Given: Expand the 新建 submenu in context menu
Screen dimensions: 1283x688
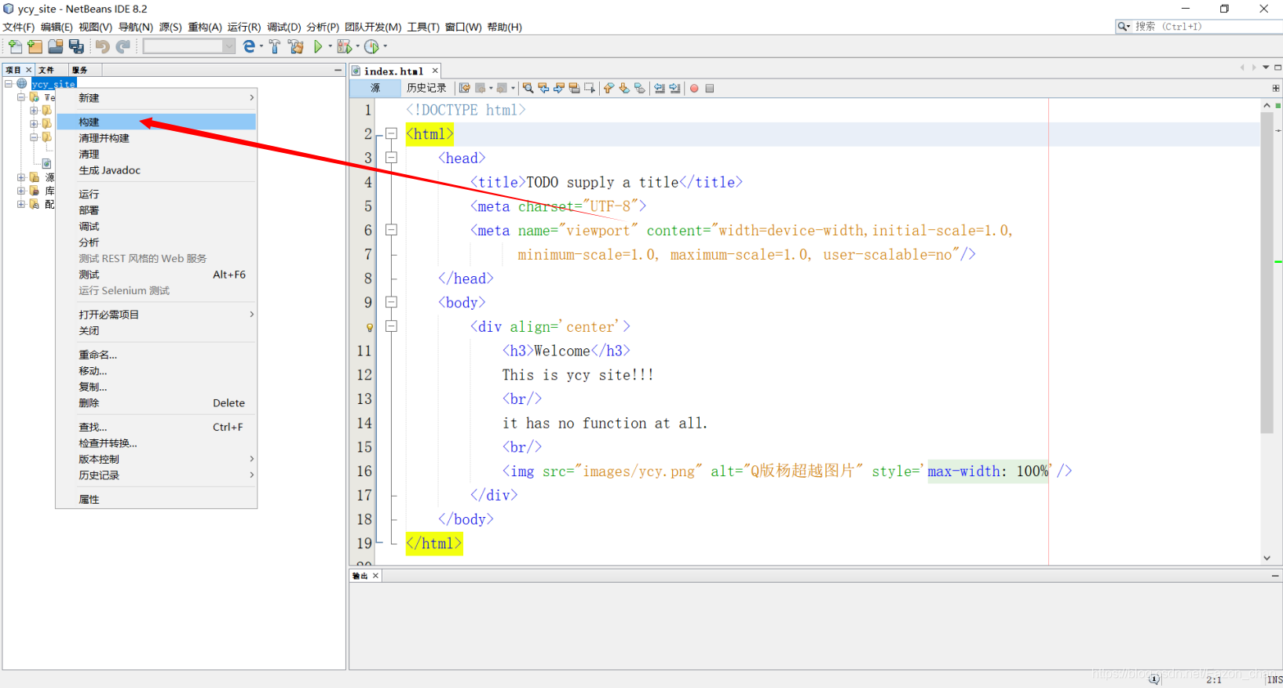Looking at the screenshot, I should click(x=156, y=98).
